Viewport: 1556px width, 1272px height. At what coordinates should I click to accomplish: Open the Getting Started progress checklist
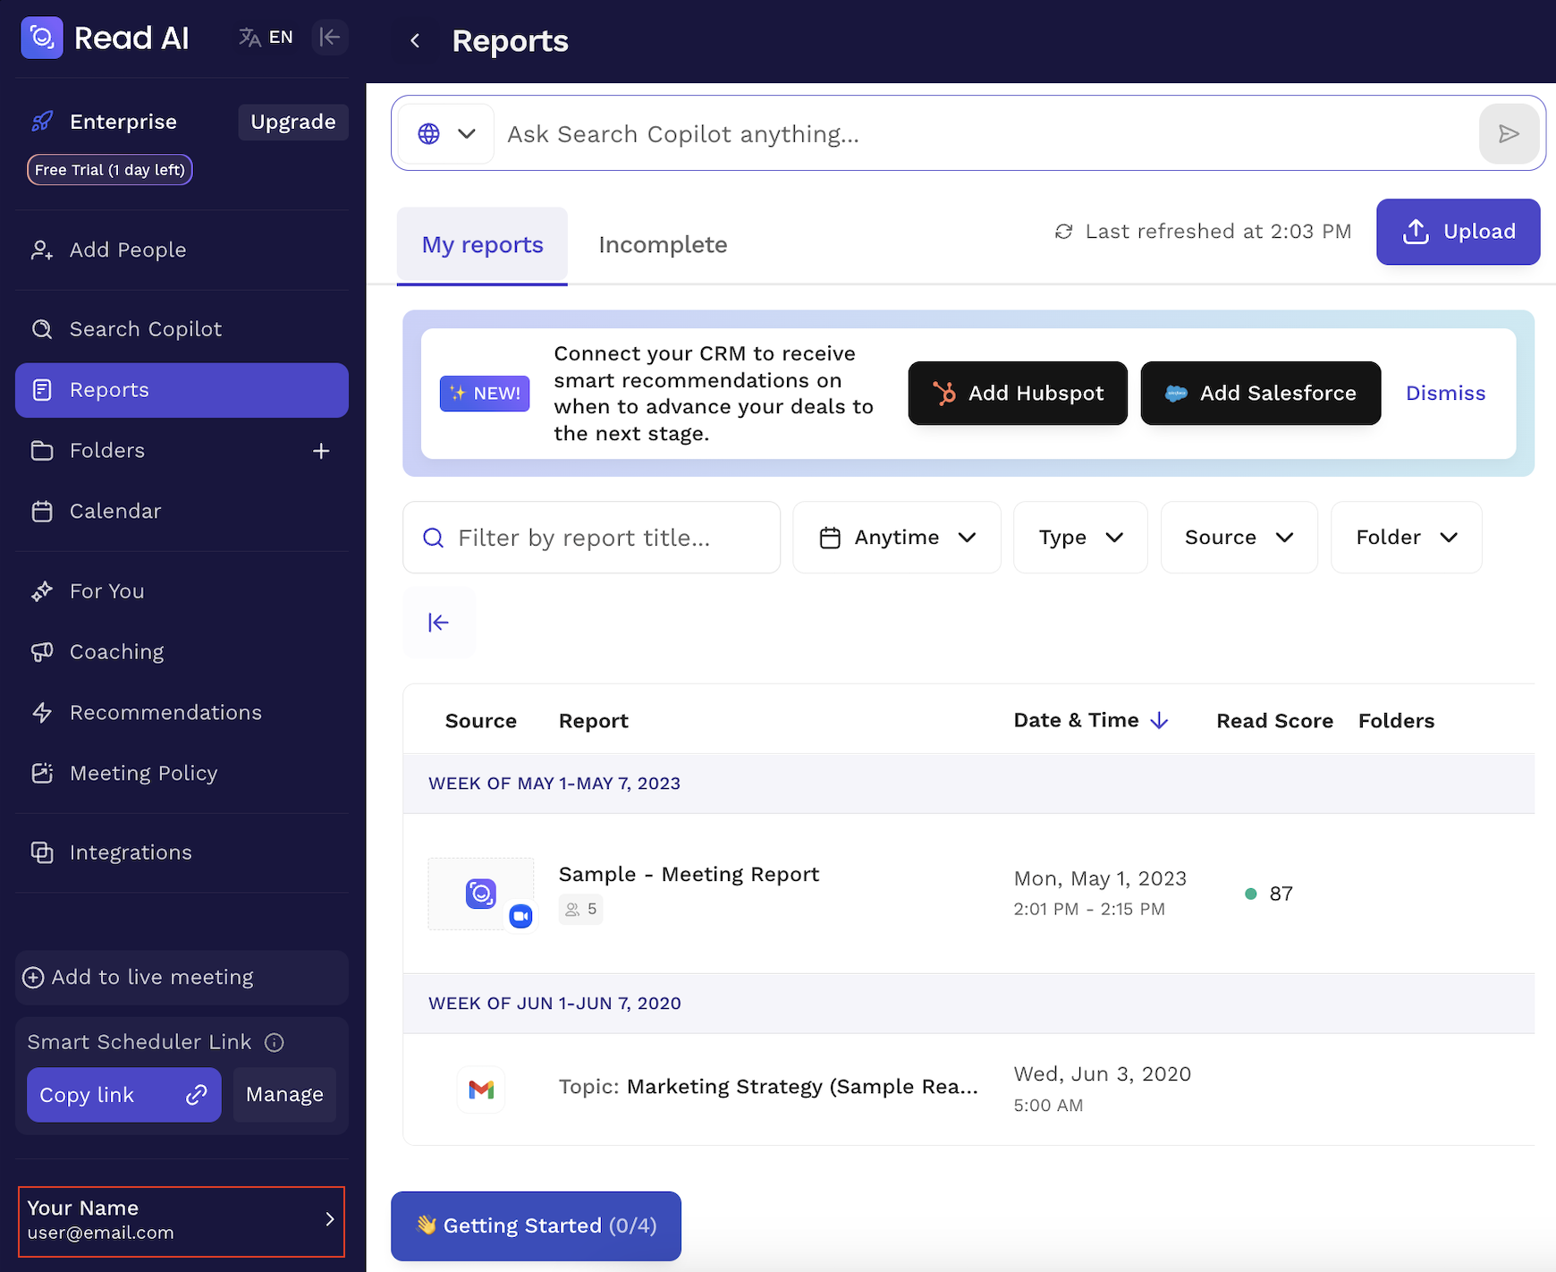click(x=536, y=1225)
